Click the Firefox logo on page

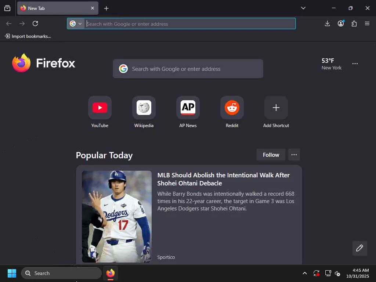point(44,63)
